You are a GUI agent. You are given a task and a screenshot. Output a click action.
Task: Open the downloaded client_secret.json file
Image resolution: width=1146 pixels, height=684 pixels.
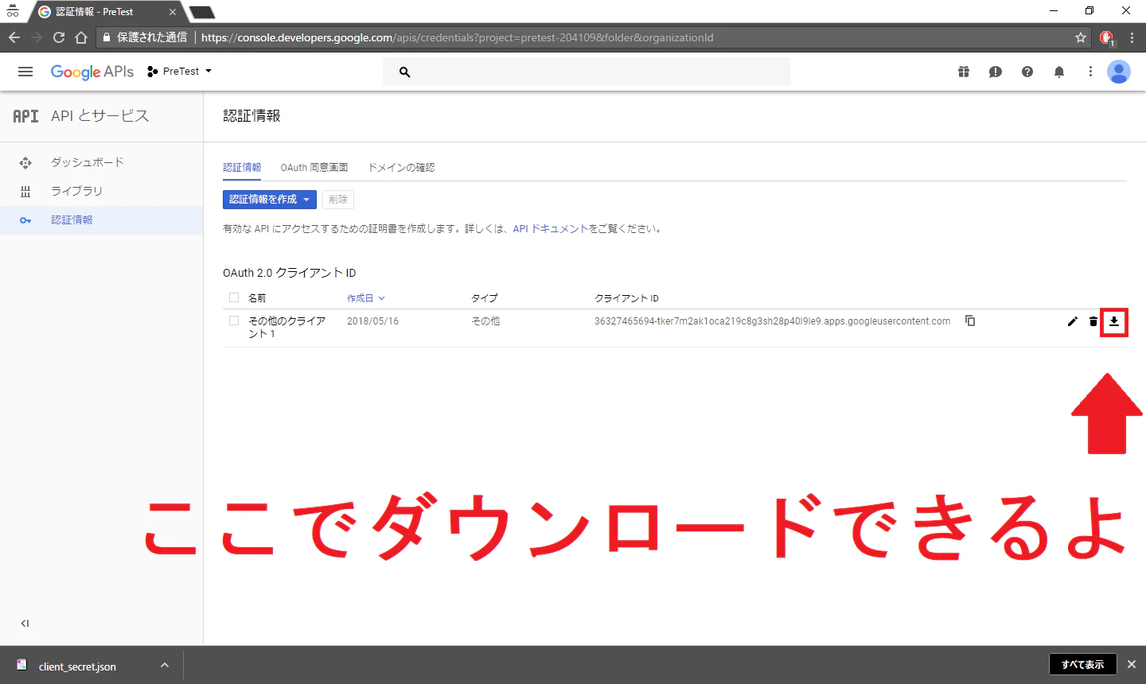[x=77, y=667]
